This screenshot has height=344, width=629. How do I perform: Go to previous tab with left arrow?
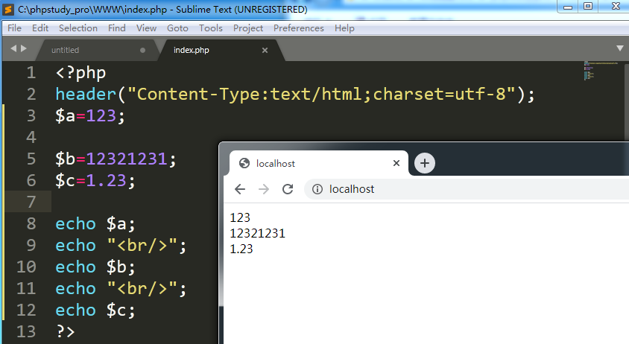click(13, 48)
